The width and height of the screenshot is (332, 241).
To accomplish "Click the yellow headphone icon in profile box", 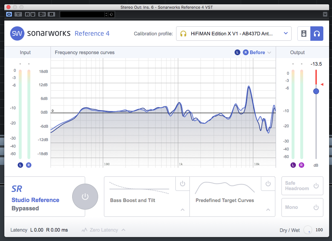I will click(183, 34).
